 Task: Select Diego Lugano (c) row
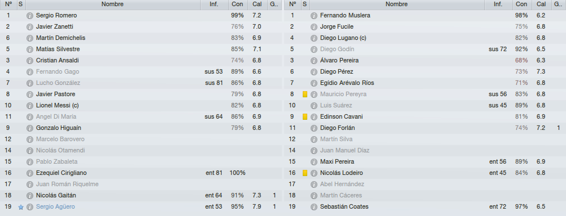click(425, 38)
